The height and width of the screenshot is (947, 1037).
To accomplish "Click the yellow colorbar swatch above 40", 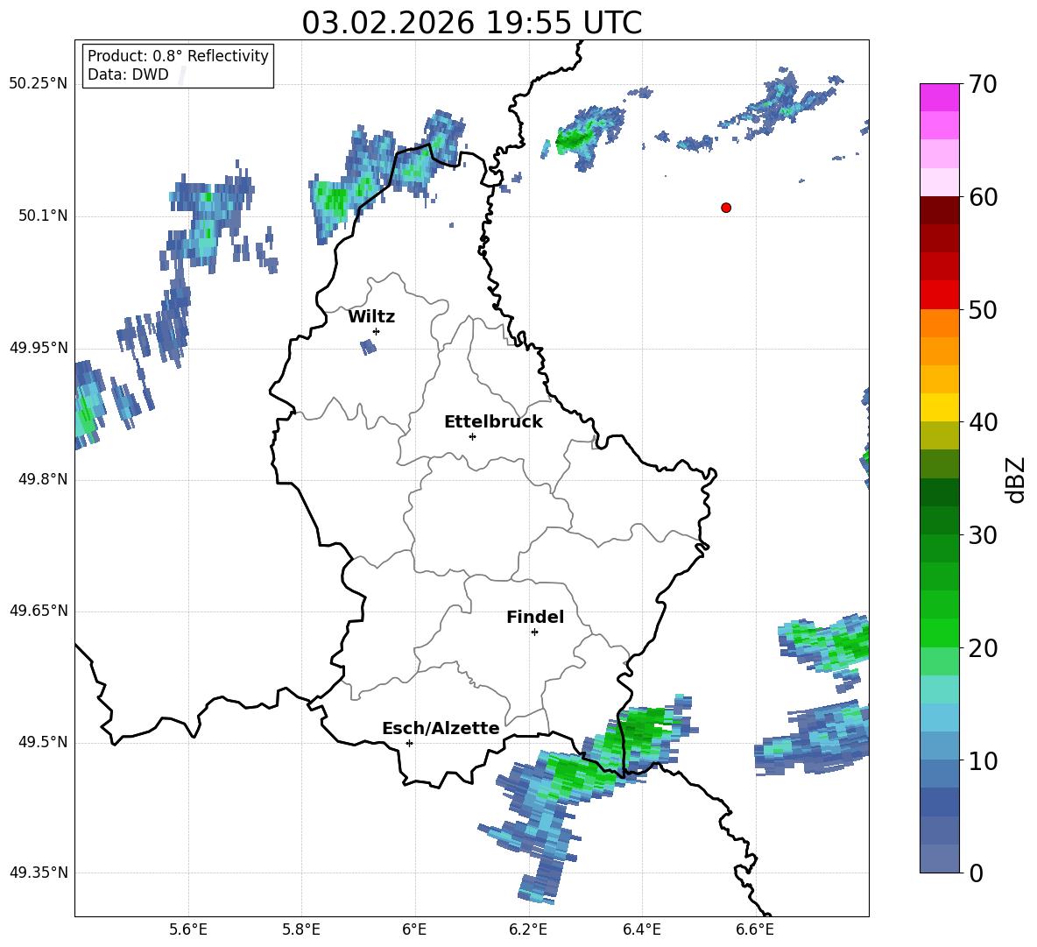I will coord(939,407).
